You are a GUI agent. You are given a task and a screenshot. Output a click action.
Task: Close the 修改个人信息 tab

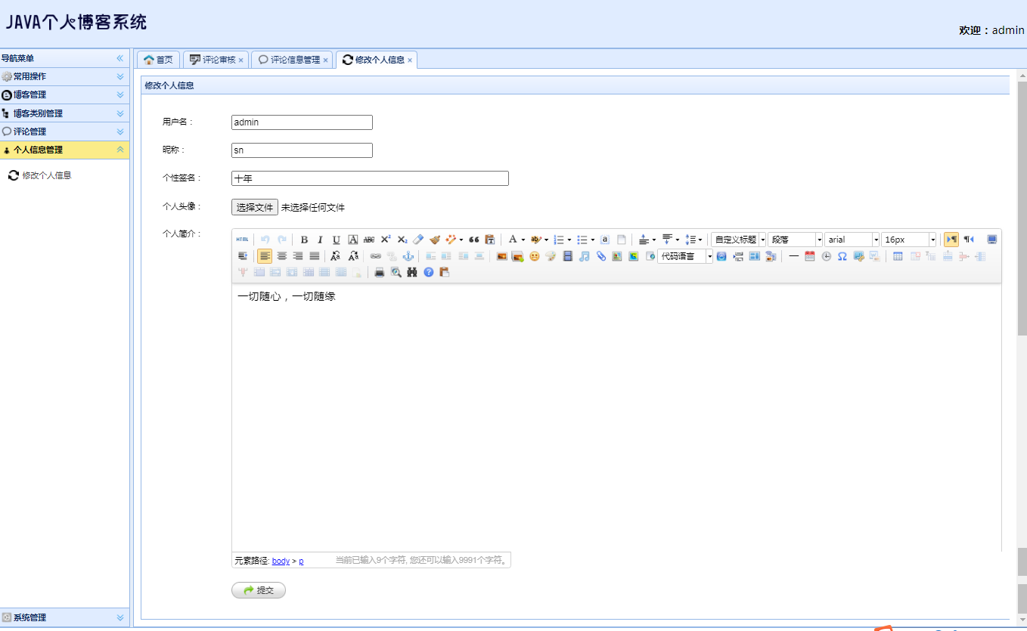pos(410,60)
